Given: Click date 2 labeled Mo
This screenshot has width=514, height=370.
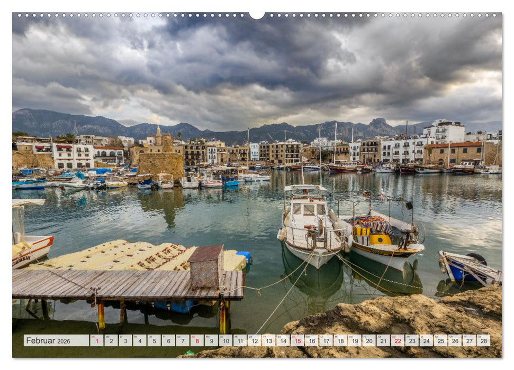Looking at the screenshot, I should click(110, 343).
